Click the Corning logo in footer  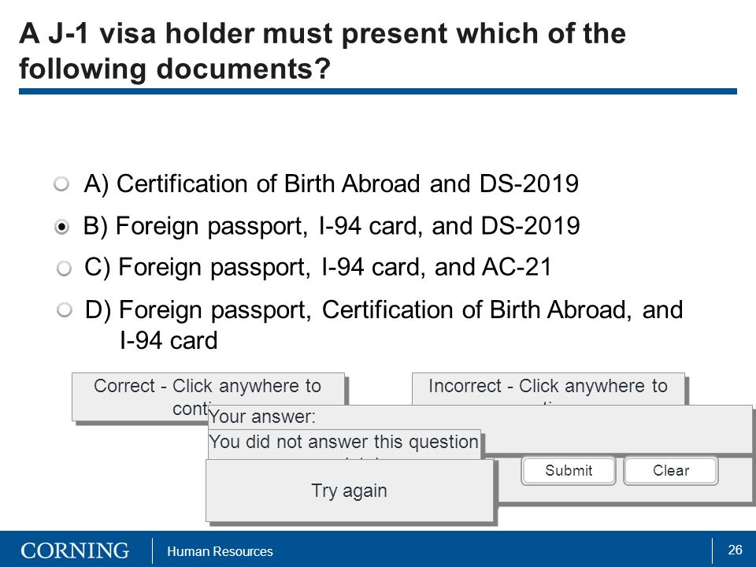pos(75,550)
